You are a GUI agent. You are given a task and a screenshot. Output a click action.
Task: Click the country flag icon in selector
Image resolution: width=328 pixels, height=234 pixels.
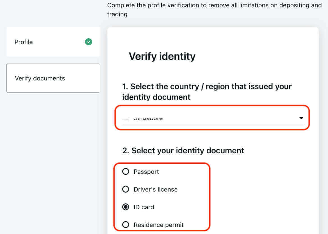pyautogui.click(x=126, y=119)
